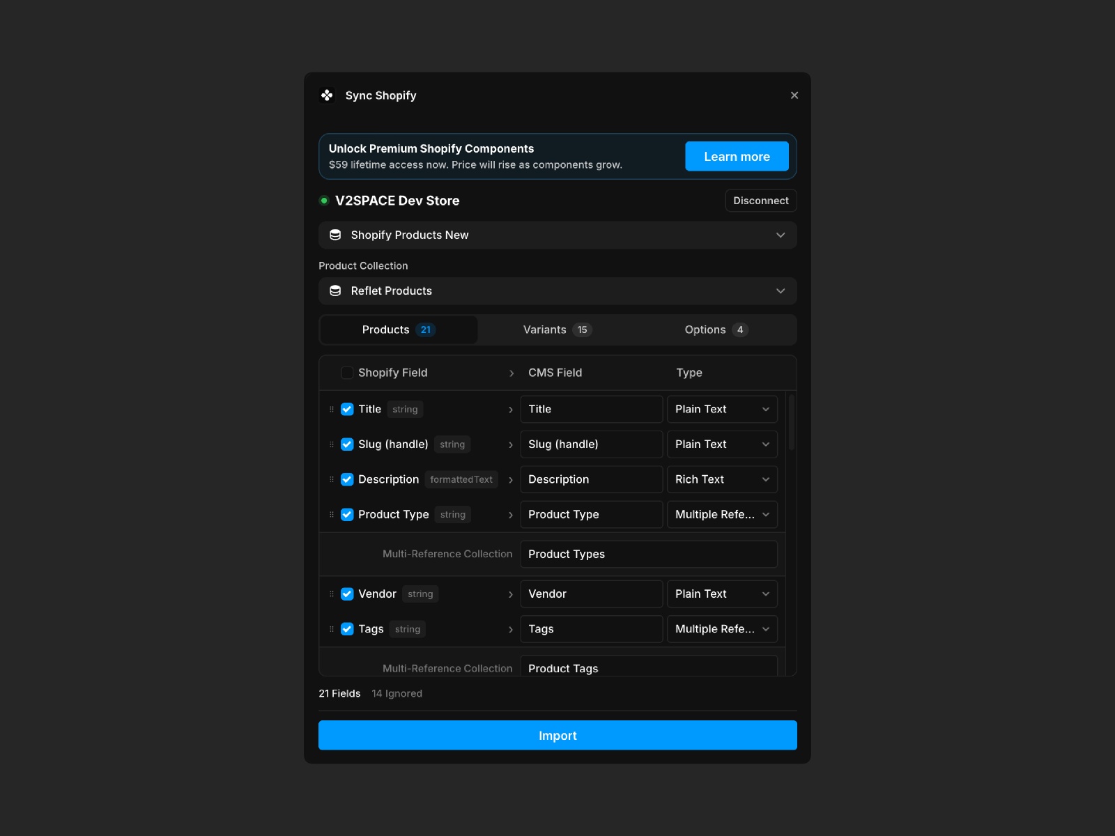Click the '21 Fields' count text
The image size is (1115, 836).
(339, 694)
